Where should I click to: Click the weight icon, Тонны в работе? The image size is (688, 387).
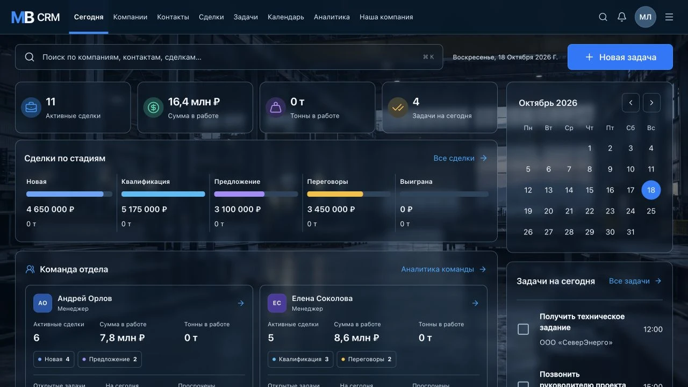point(276,107)
